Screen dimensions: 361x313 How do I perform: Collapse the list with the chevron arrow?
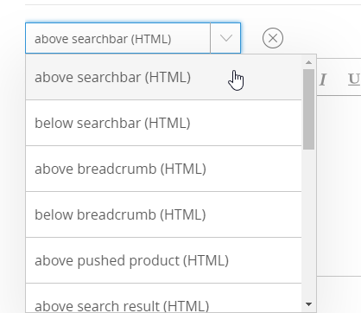pyautogui.click(x=225, y=38)
